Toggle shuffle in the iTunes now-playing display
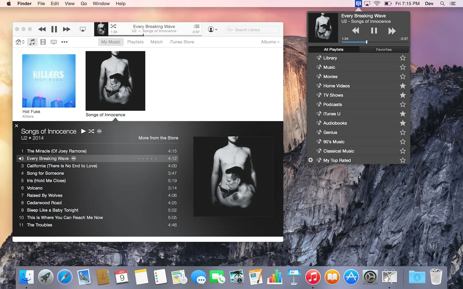463x289 pixels. pos(113,26)
